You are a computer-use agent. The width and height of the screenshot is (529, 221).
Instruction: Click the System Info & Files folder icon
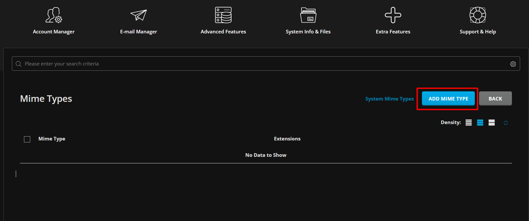(x=308, y=15)
